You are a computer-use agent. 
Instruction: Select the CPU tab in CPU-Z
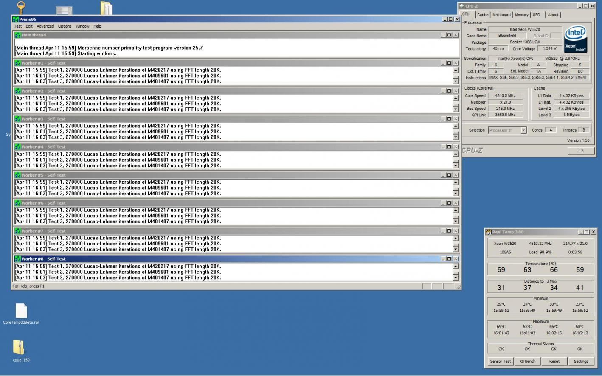466,14
